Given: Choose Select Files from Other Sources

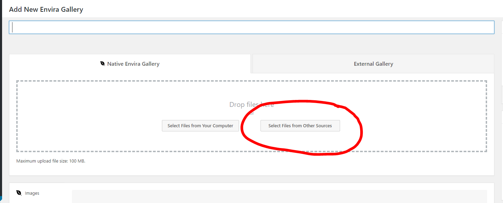Looking at the screenshot, I should (x=300, y=126).
